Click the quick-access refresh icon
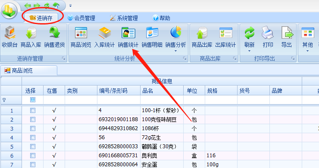Screen dimensions: 319x168 (47, 6)
